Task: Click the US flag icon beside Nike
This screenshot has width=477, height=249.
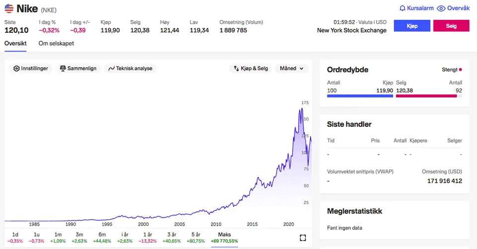Action: click(x=9, y=8)
